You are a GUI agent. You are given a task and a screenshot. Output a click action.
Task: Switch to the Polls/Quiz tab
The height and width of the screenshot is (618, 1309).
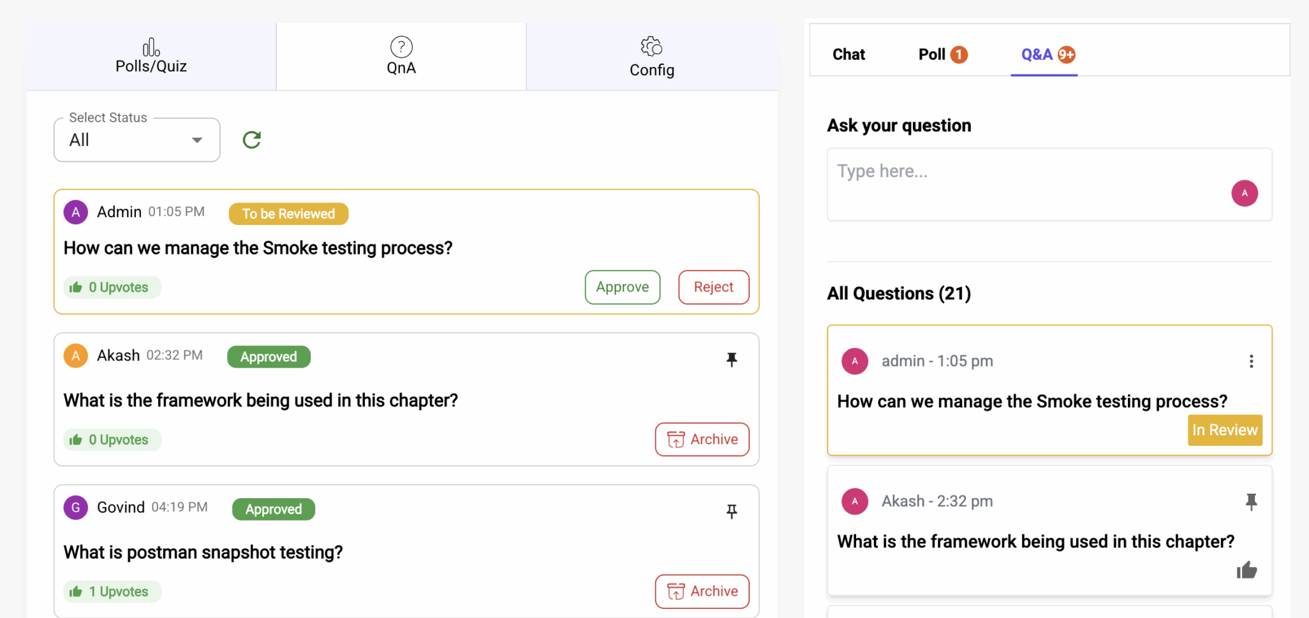151,57
